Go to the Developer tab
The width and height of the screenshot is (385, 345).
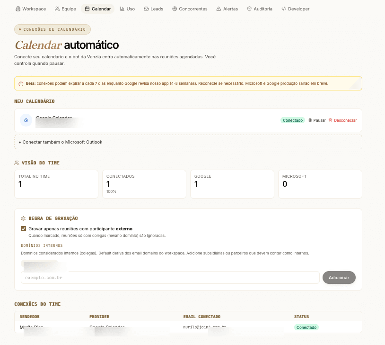click(x=296, y=9)
